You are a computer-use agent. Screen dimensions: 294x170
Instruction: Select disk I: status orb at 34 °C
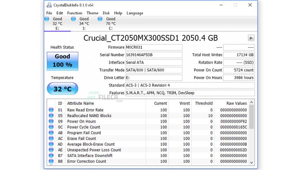point(73,19)
